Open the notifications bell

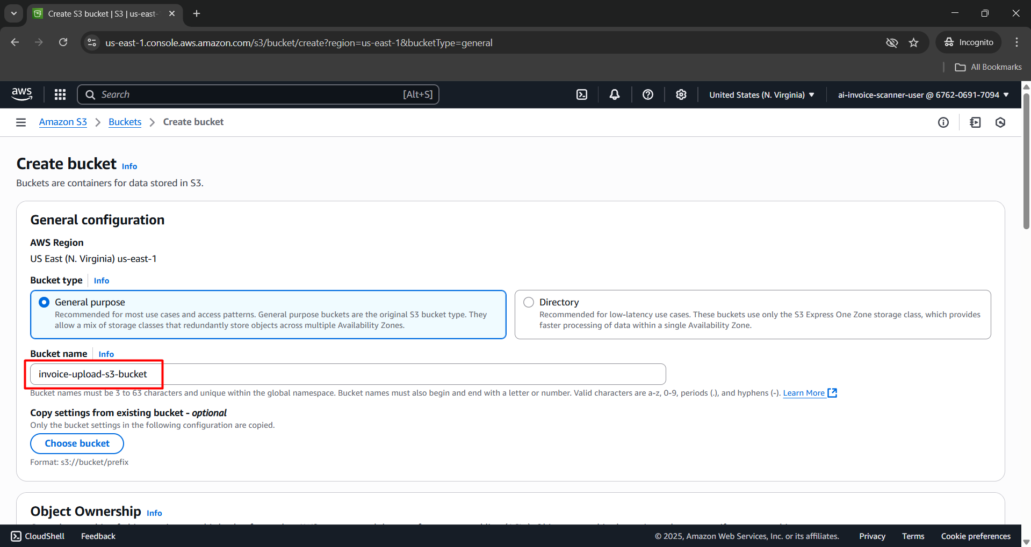[614, 94]
